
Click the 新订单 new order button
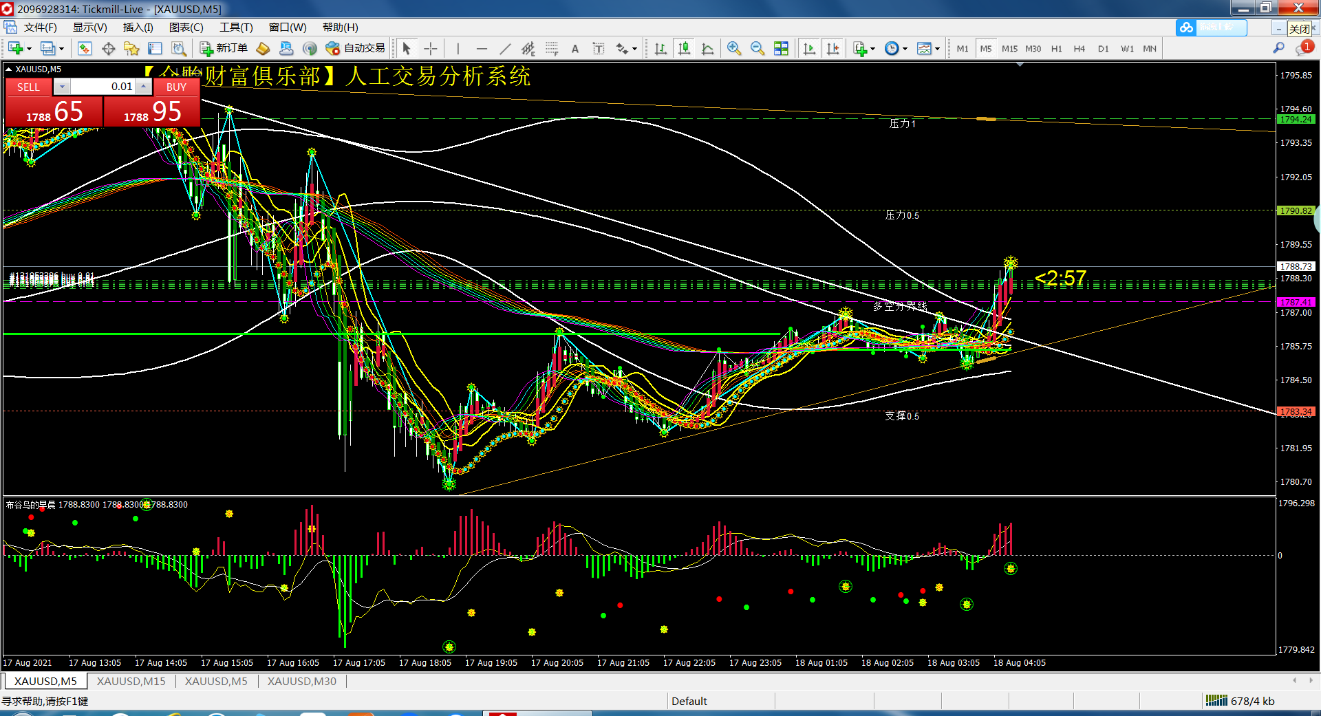[x=224, y=48]
